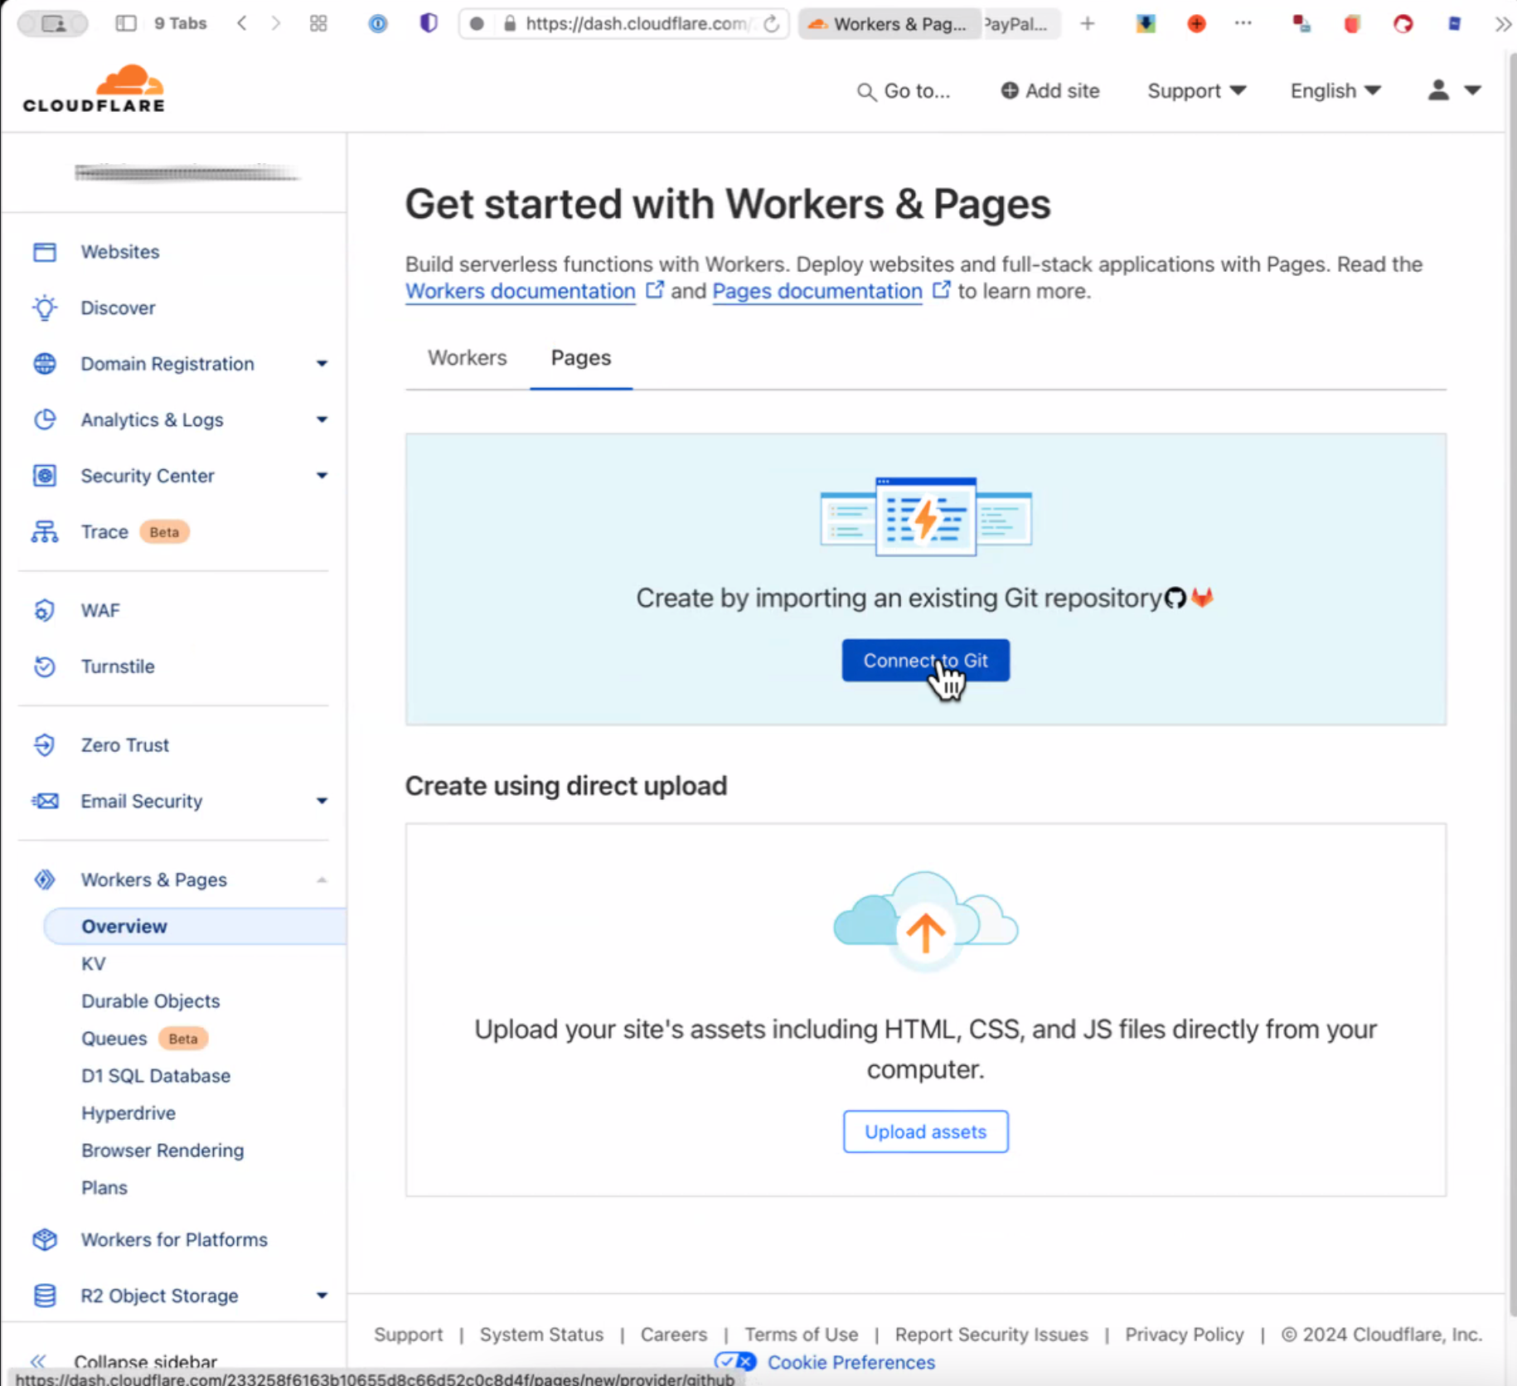Click the Terms of Use footer link
Image resolution: width=1517 pixels, height=1386 pixels.
tap(801, 1334)
